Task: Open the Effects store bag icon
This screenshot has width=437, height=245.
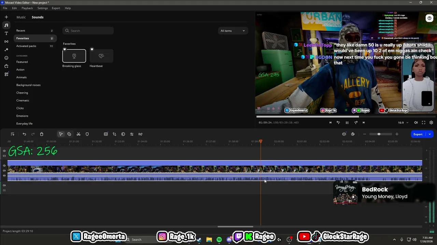Action: pyautogui.click(x=6, y=66)
